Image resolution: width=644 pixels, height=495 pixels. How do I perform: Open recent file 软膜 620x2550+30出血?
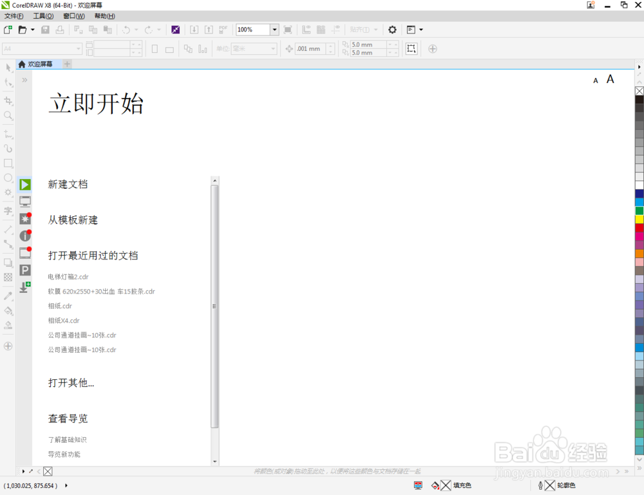(x=102, y=292)
